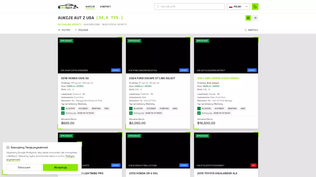Open the Filtry filters panel
316x177 pixels.
[x=64, y=30]
